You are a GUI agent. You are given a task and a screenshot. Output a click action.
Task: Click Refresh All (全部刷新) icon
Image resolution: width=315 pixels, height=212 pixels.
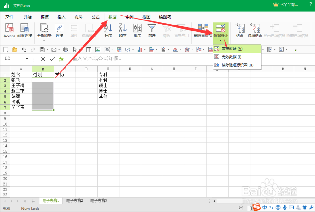44,28
